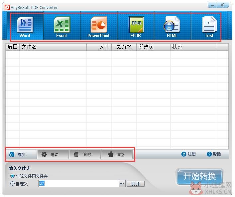Minimize the AnyBizSoft PDF Converter window

click(212, 5)
